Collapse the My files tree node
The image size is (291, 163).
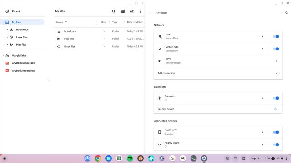[3, 22]
